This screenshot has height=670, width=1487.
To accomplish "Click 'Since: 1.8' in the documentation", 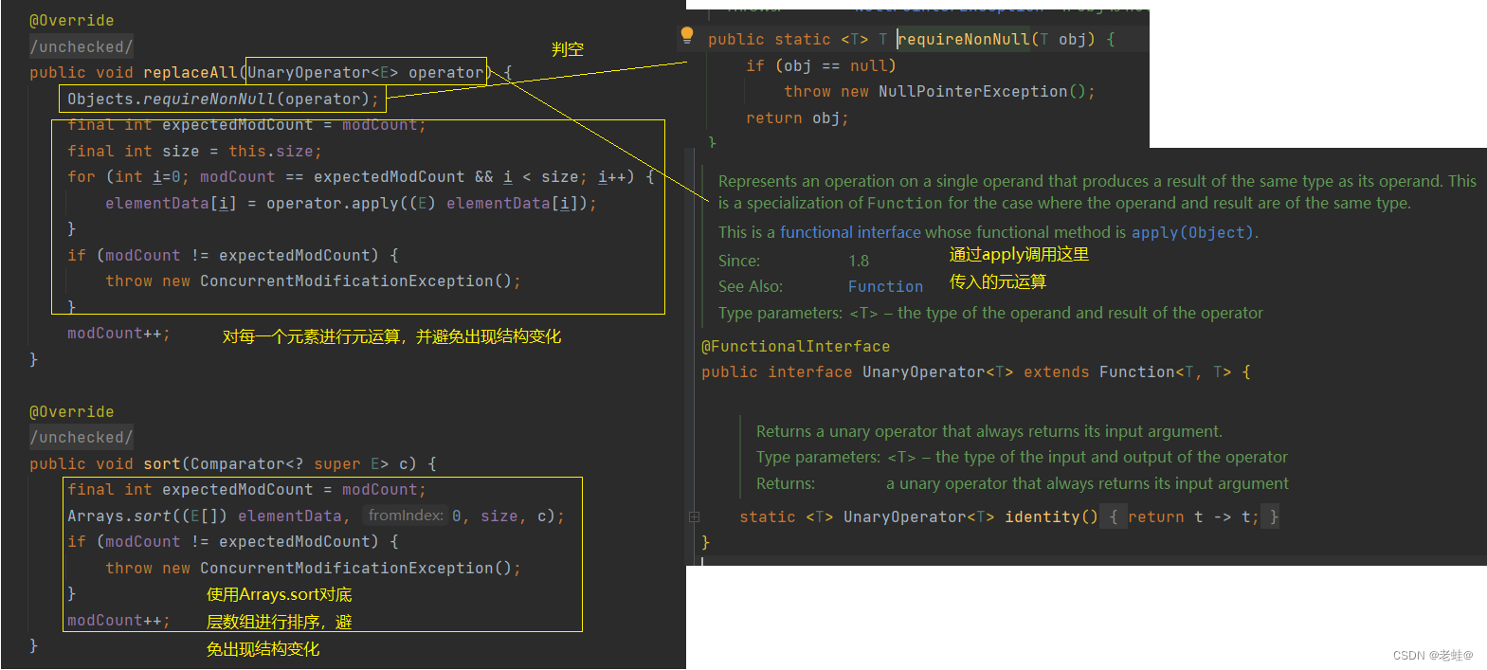I will coord(793,261).
